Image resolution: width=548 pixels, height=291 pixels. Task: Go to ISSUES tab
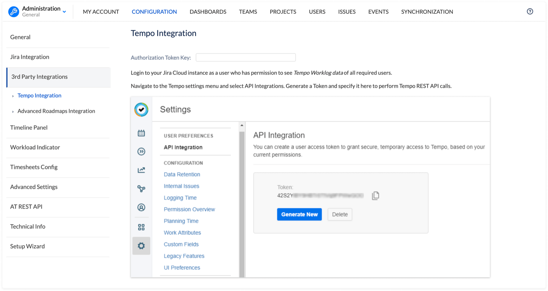pyautogui.click(x=347, y=12)
